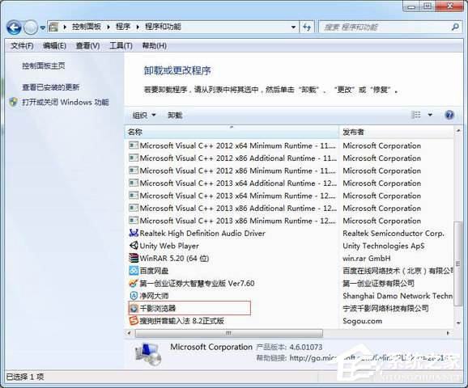Click the vertical scrollbar up arrow

pos(458,131)
